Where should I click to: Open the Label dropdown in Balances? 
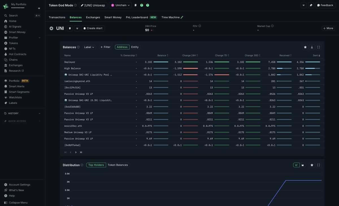pos(89,47)
